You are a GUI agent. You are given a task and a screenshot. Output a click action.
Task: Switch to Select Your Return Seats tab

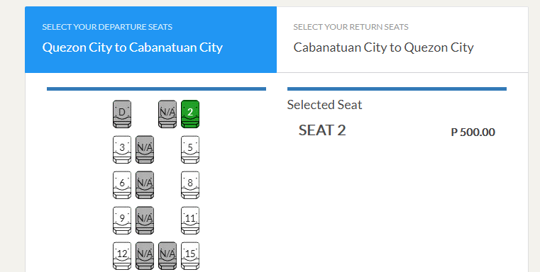[x=402, y=40]
